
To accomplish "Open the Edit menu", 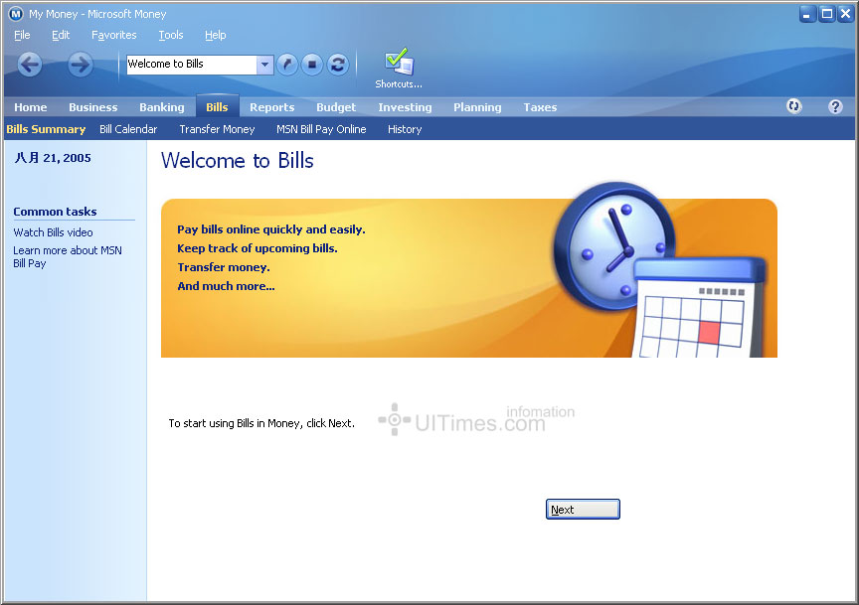I will (x=61, y=35).
